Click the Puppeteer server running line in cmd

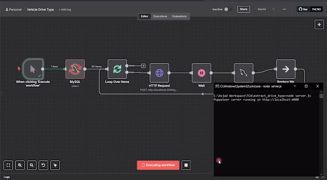point(256,100)
